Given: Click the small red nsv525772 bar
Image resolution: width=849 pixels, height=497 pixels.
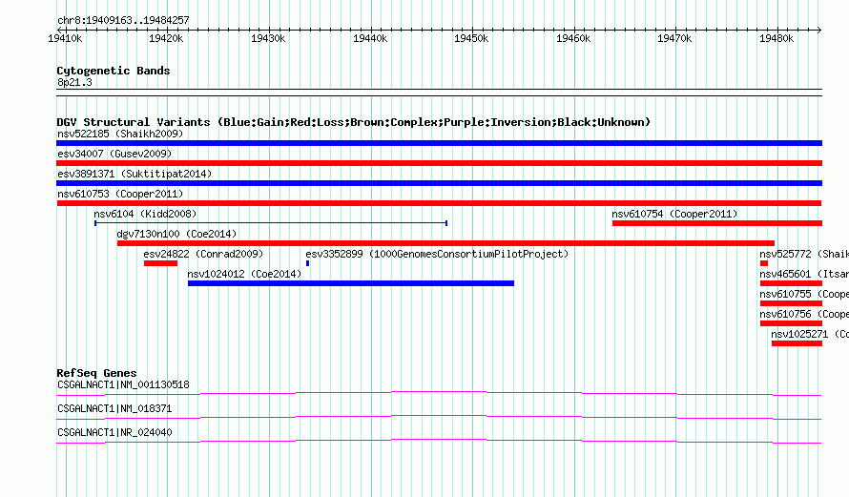Looking at the screenshot, I should (x=764, y=263).
